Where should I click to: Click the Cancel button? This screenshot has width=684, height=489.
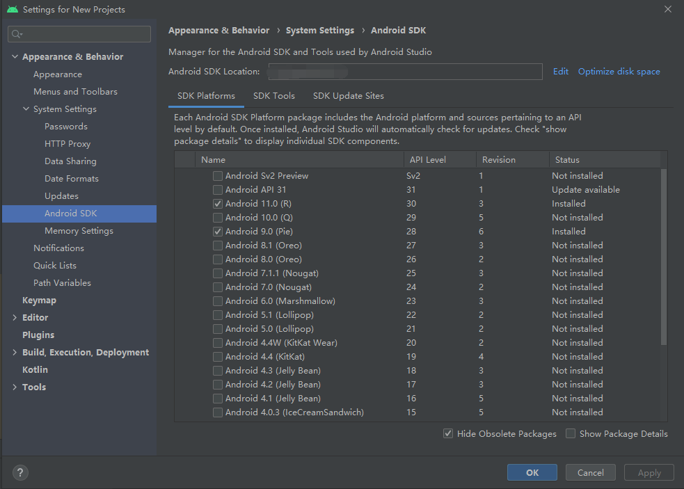click(x=591, y=472)
